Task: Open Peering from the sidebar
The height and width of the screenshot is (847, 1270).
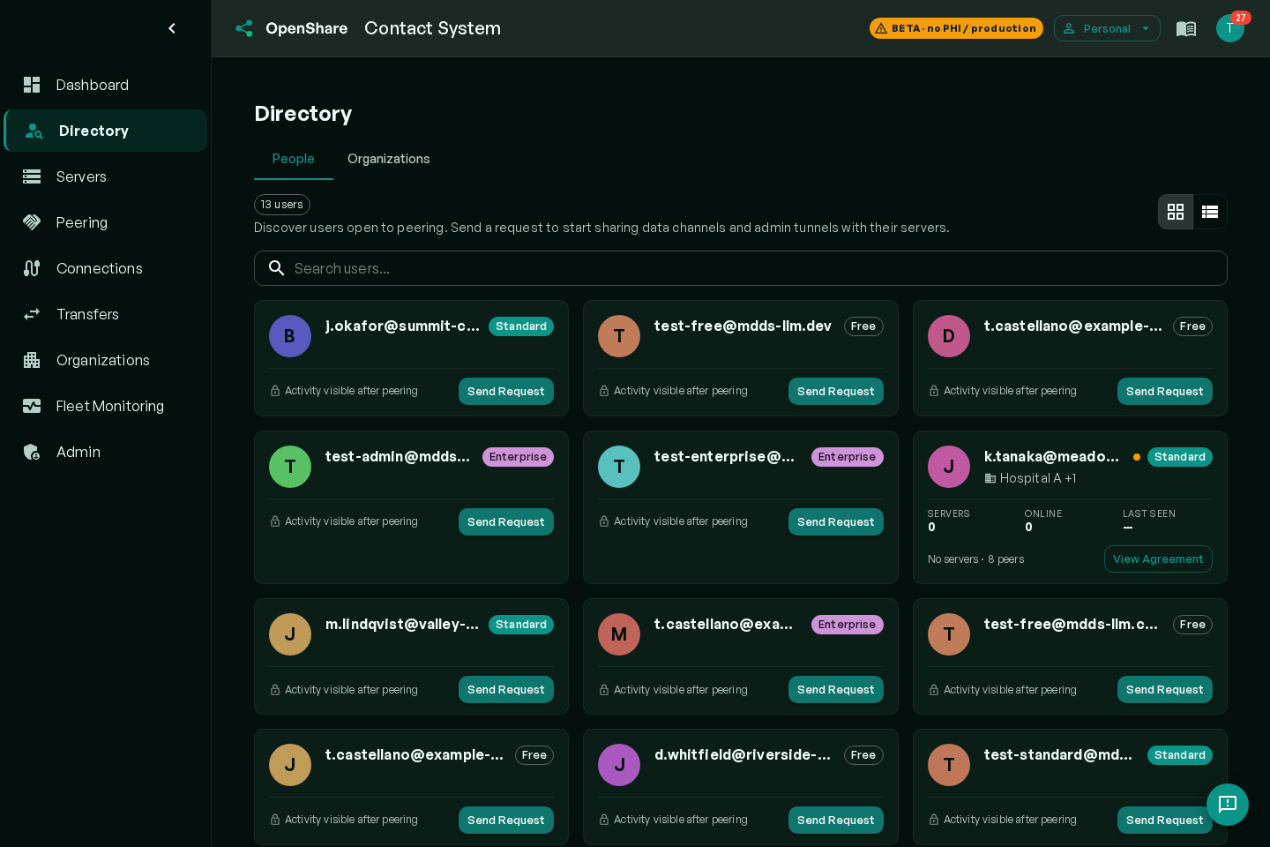Action: point(106,222)
